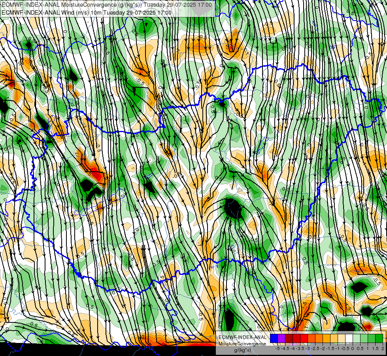The height and width of the screenshot is (356, 387).
Task: Click the -5 label on the legend scale
Action: 278,348
